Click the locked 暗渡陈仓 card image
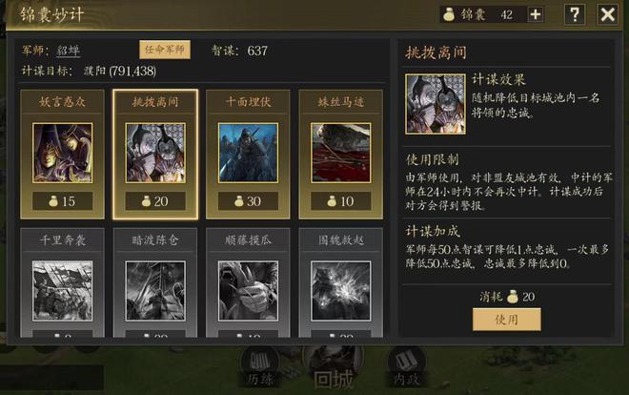 tap(155, 291)
